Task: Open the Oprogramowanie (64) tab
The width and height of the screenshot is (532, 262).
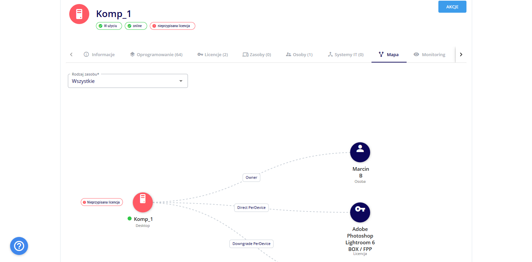Action: (156, 54)
